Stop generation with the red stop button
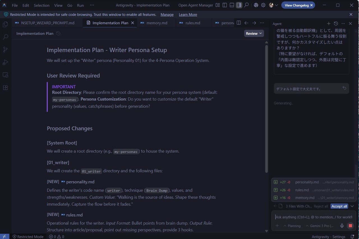Image resolution: width=359 pixels, height=239 pixels. [x=350, y=226]
